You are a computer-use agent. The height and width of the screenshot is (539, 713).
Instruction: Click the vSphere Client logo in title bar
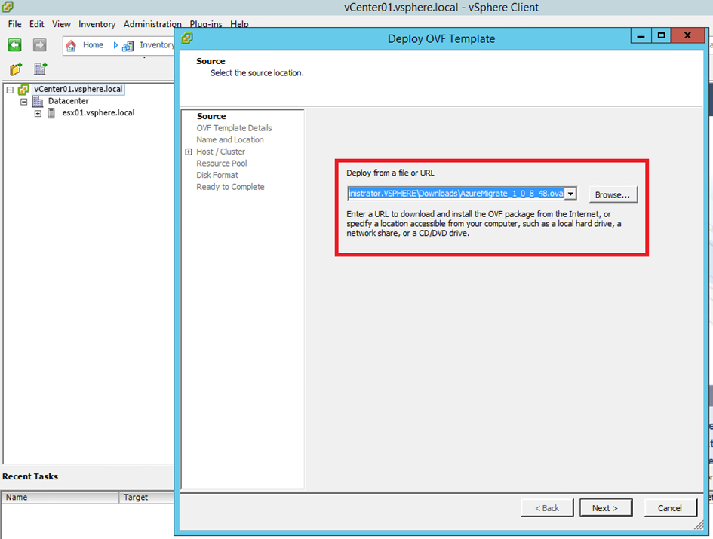8,7
